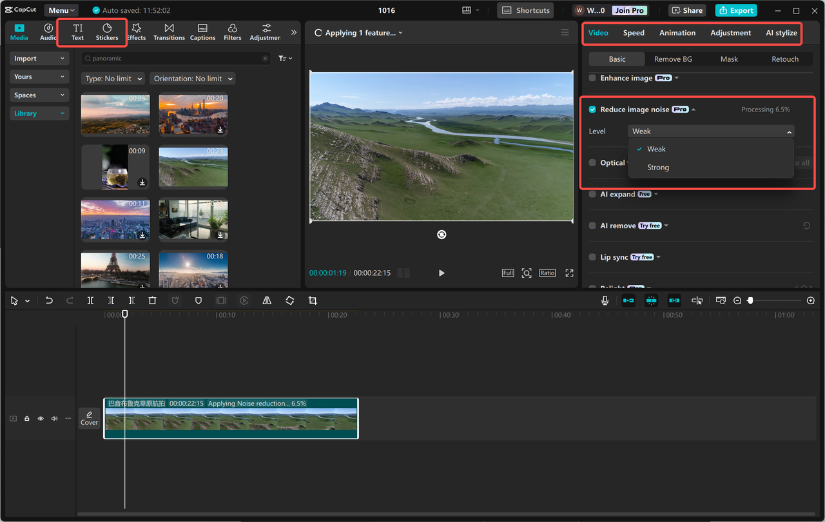Enable the Enhance image checkbox
Screen dimensions: 825x522
pos(592,77)
